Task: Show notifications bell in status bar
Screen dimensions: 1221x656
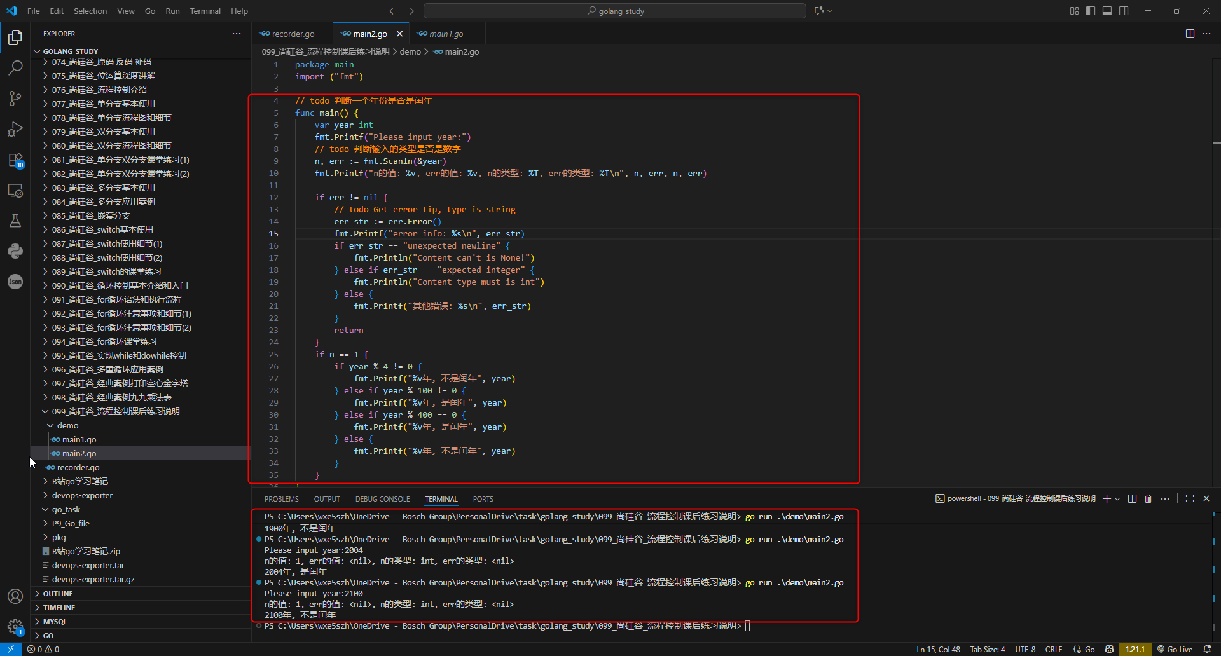Action: [x=1207, y=649]
